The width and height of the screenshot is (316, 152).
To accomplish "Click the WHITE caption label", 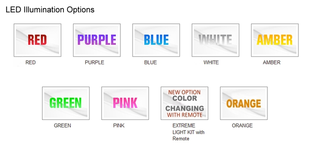I will [x=211, y=63].
